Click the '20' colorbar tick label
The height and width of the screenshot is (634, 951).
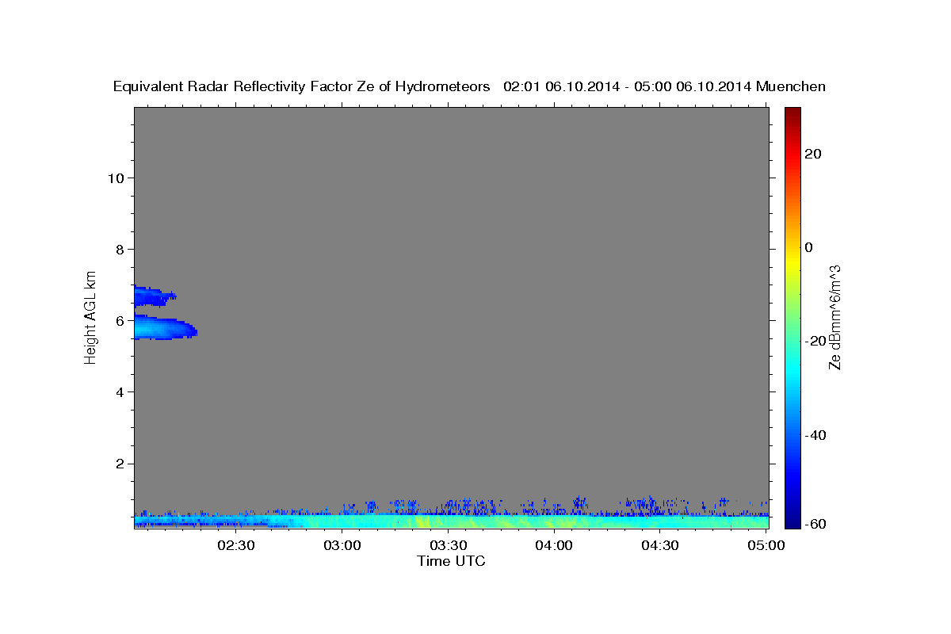[812, 154]
